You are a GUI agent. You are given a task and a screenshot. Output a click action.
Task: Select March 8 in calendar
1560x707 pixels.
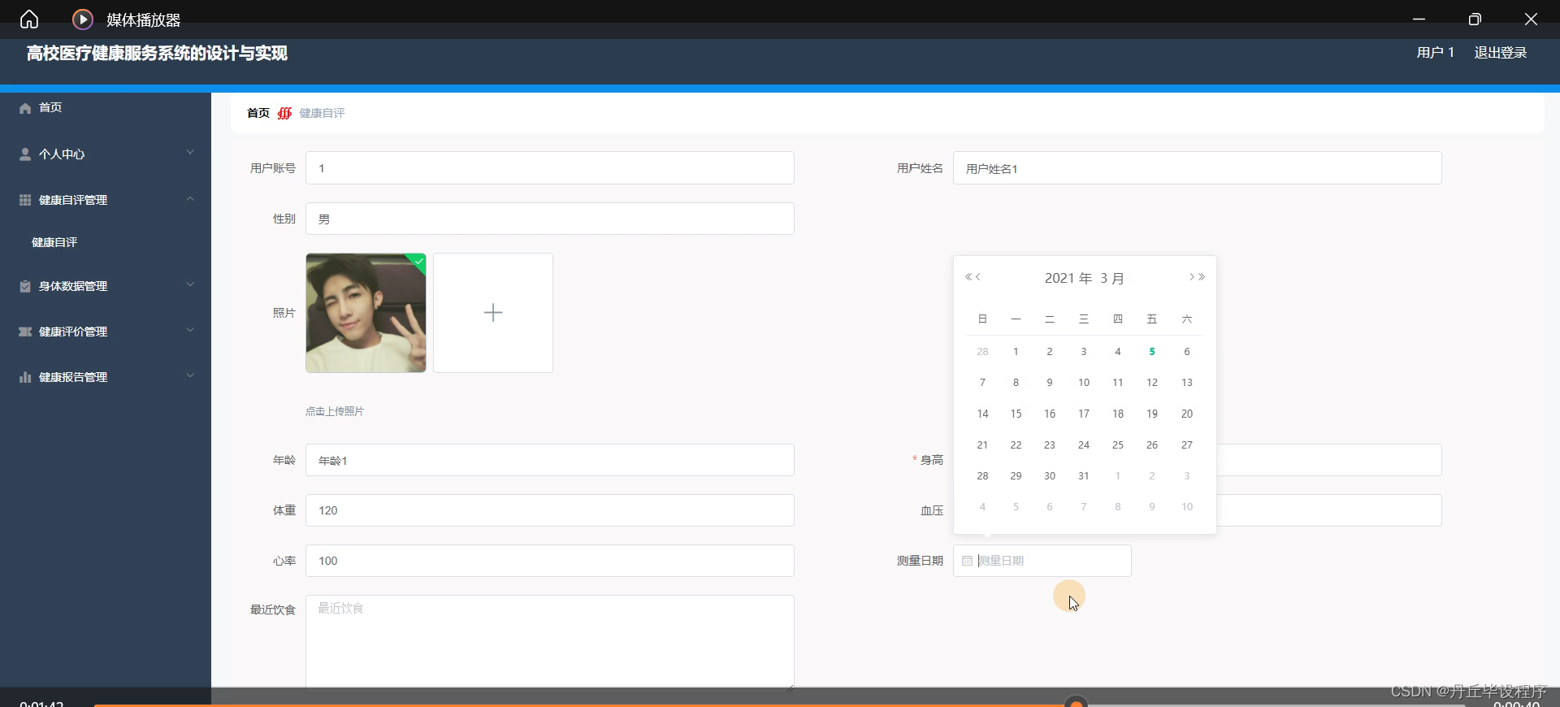pos(1016,383)
